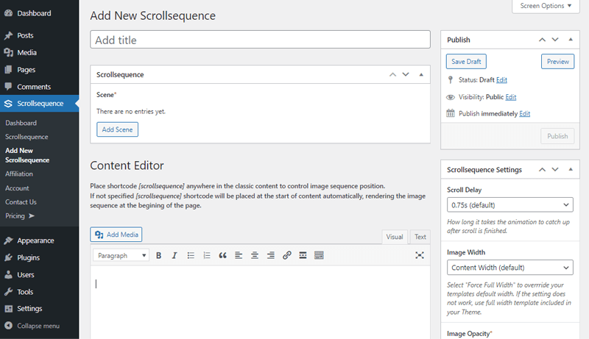The image size is (589, 339).
Task: Click the Dashboard icon in the admin sidebar
Action: coord(8,13)
